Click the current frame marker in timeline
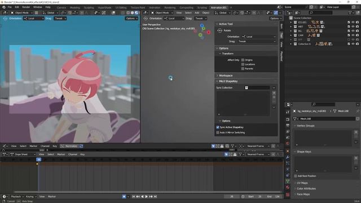The image size is (361, 203). [x=39, y=160]
